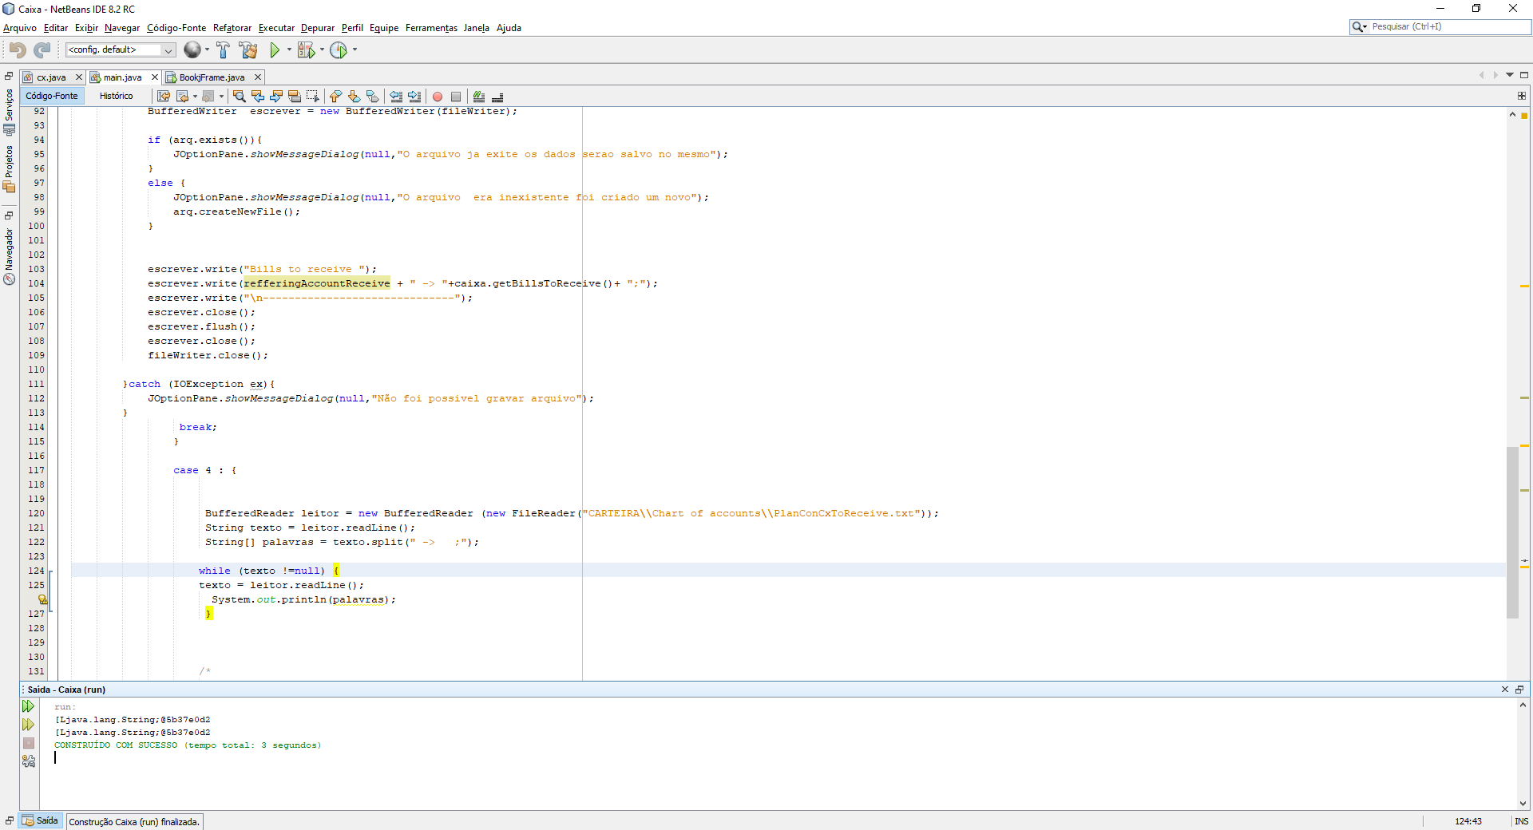Screen dimensions: 1533x830
Task: Open the Profile project dropdown arrow
Action: 355,49
